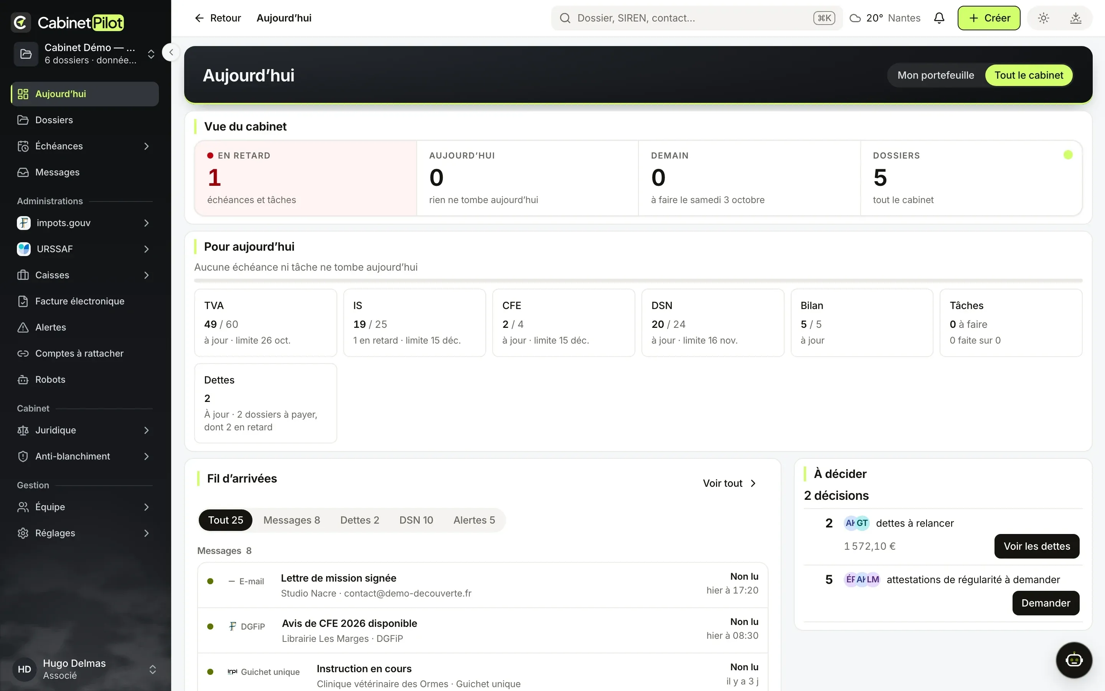The image size is (1105, 691).
Task: Select the DSN 10 tab
Action: coord(416,520)
